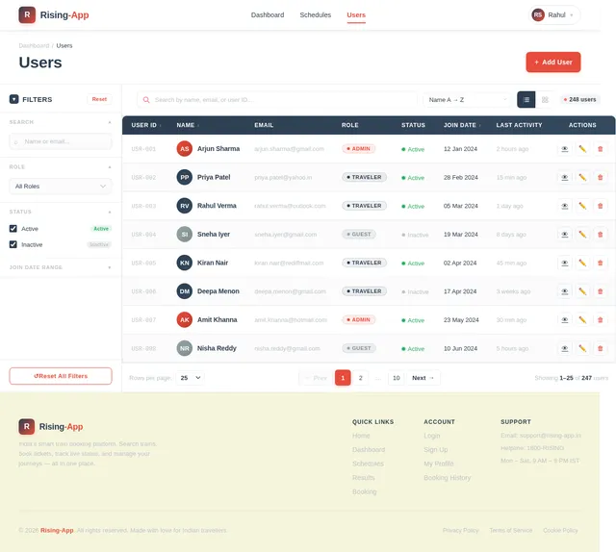View details for Kiran Nair

565,263
